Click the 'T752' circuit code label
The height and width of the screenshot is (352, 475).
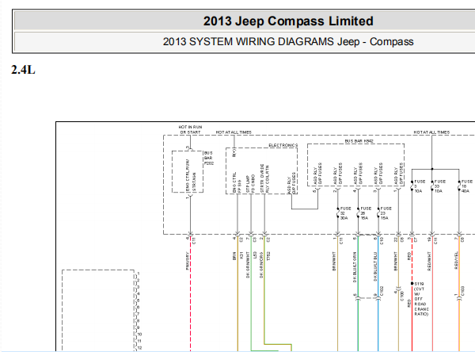click(x=268, y=256)
